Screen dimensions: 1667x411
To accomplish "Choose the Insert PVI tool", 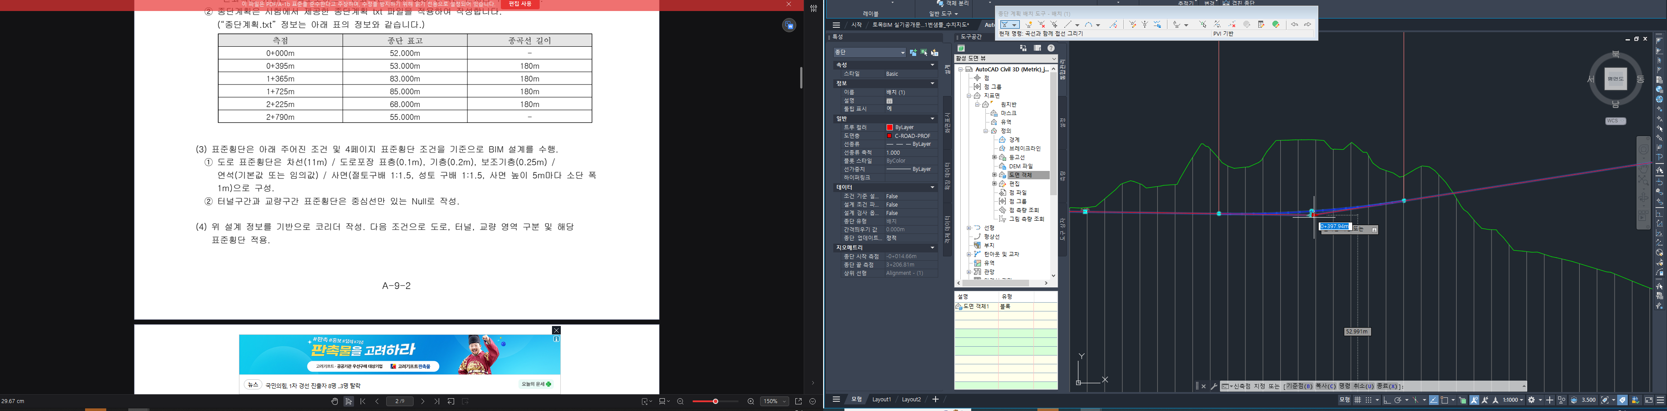I will (x=1029, y=25).
